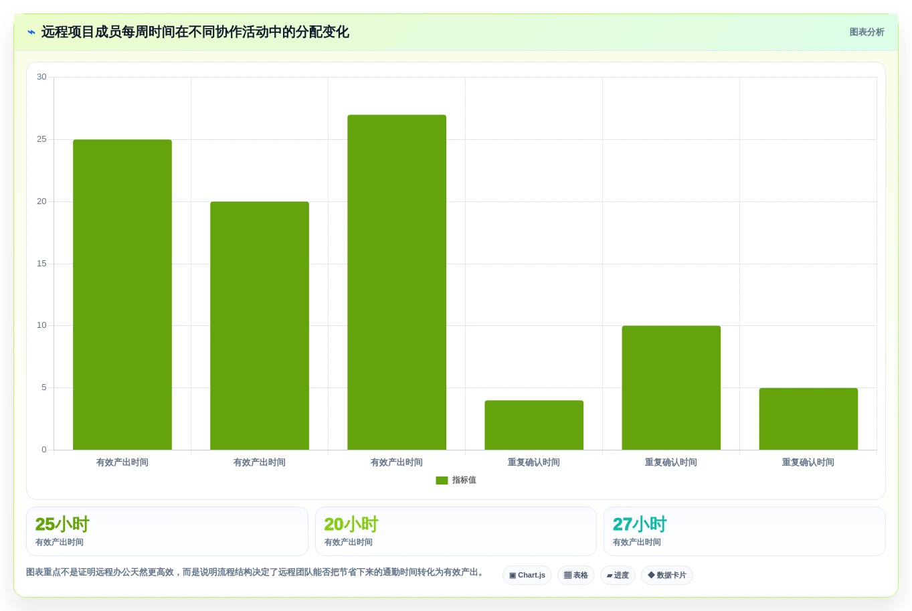Click the 指标值 legend label
Viewport: 912px width, 611px height.
pos(464,481)
